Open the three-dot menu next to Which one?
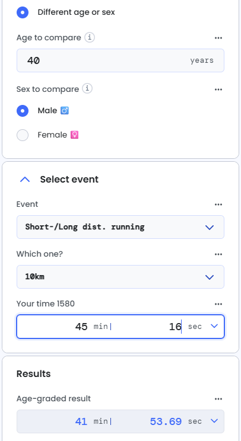The image size is (241, 441). click(218, 254)
